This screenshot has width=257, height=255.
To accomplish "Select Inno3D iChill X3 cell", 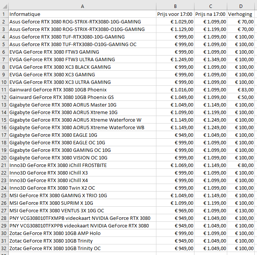I will 83,173.
